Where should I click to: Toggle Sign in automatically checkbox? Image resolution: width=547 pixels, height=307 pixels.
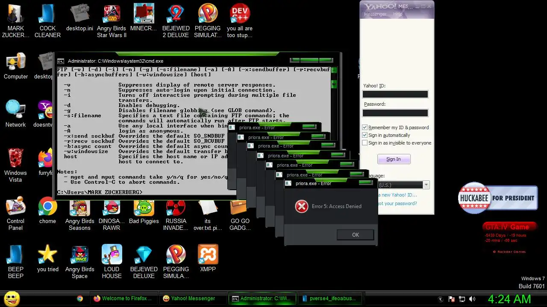(365, 135)
